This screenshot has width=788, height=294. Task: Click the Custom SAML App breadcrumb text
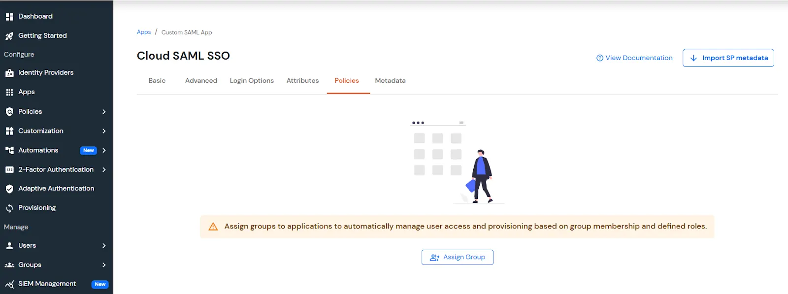click(x=187, y=33)
